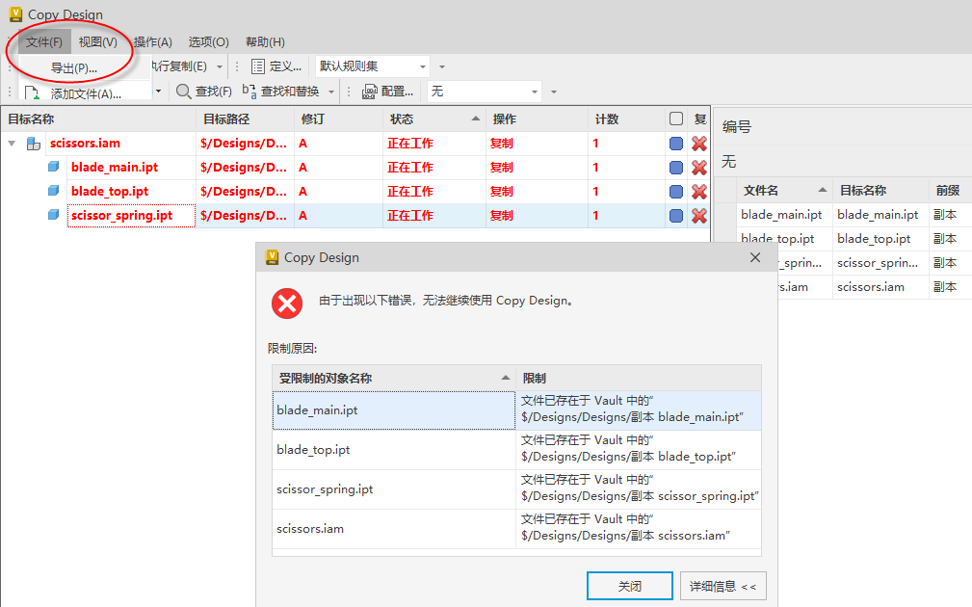Image resolution: width=972 pixels, height=607 pixels.
Task: Open the 视图(V) menu
Action: click(98, 42)
